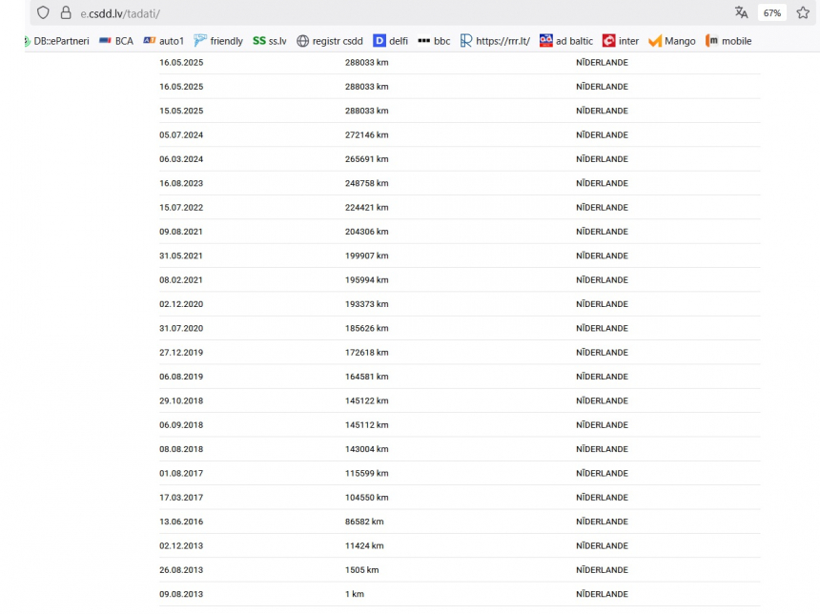Reset zoom via the 67% badge
The width and height of the screenshot is (820, 614).
(x=772, y=13)
